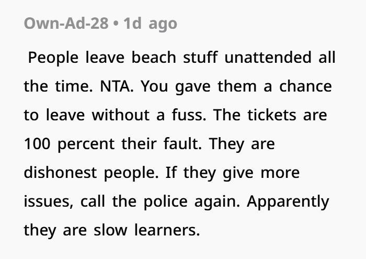Click the "1d ago" comment timestamp

(150, 24)
